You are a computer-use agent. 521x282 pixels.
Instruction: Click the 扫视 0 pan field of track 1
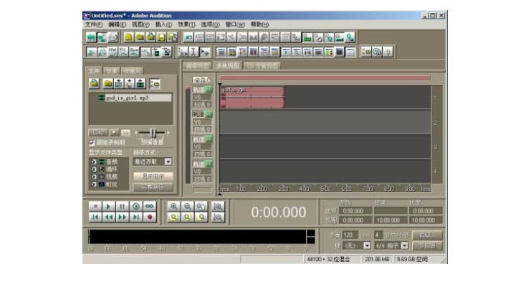tap(202, 105)
